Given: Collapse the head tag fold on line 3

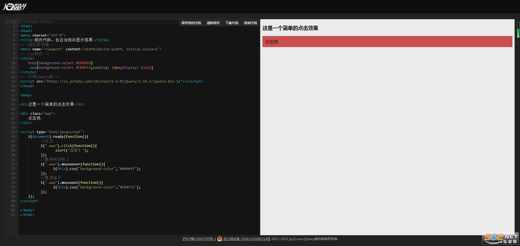Looking at the screenshot, I should pos(17,31).
